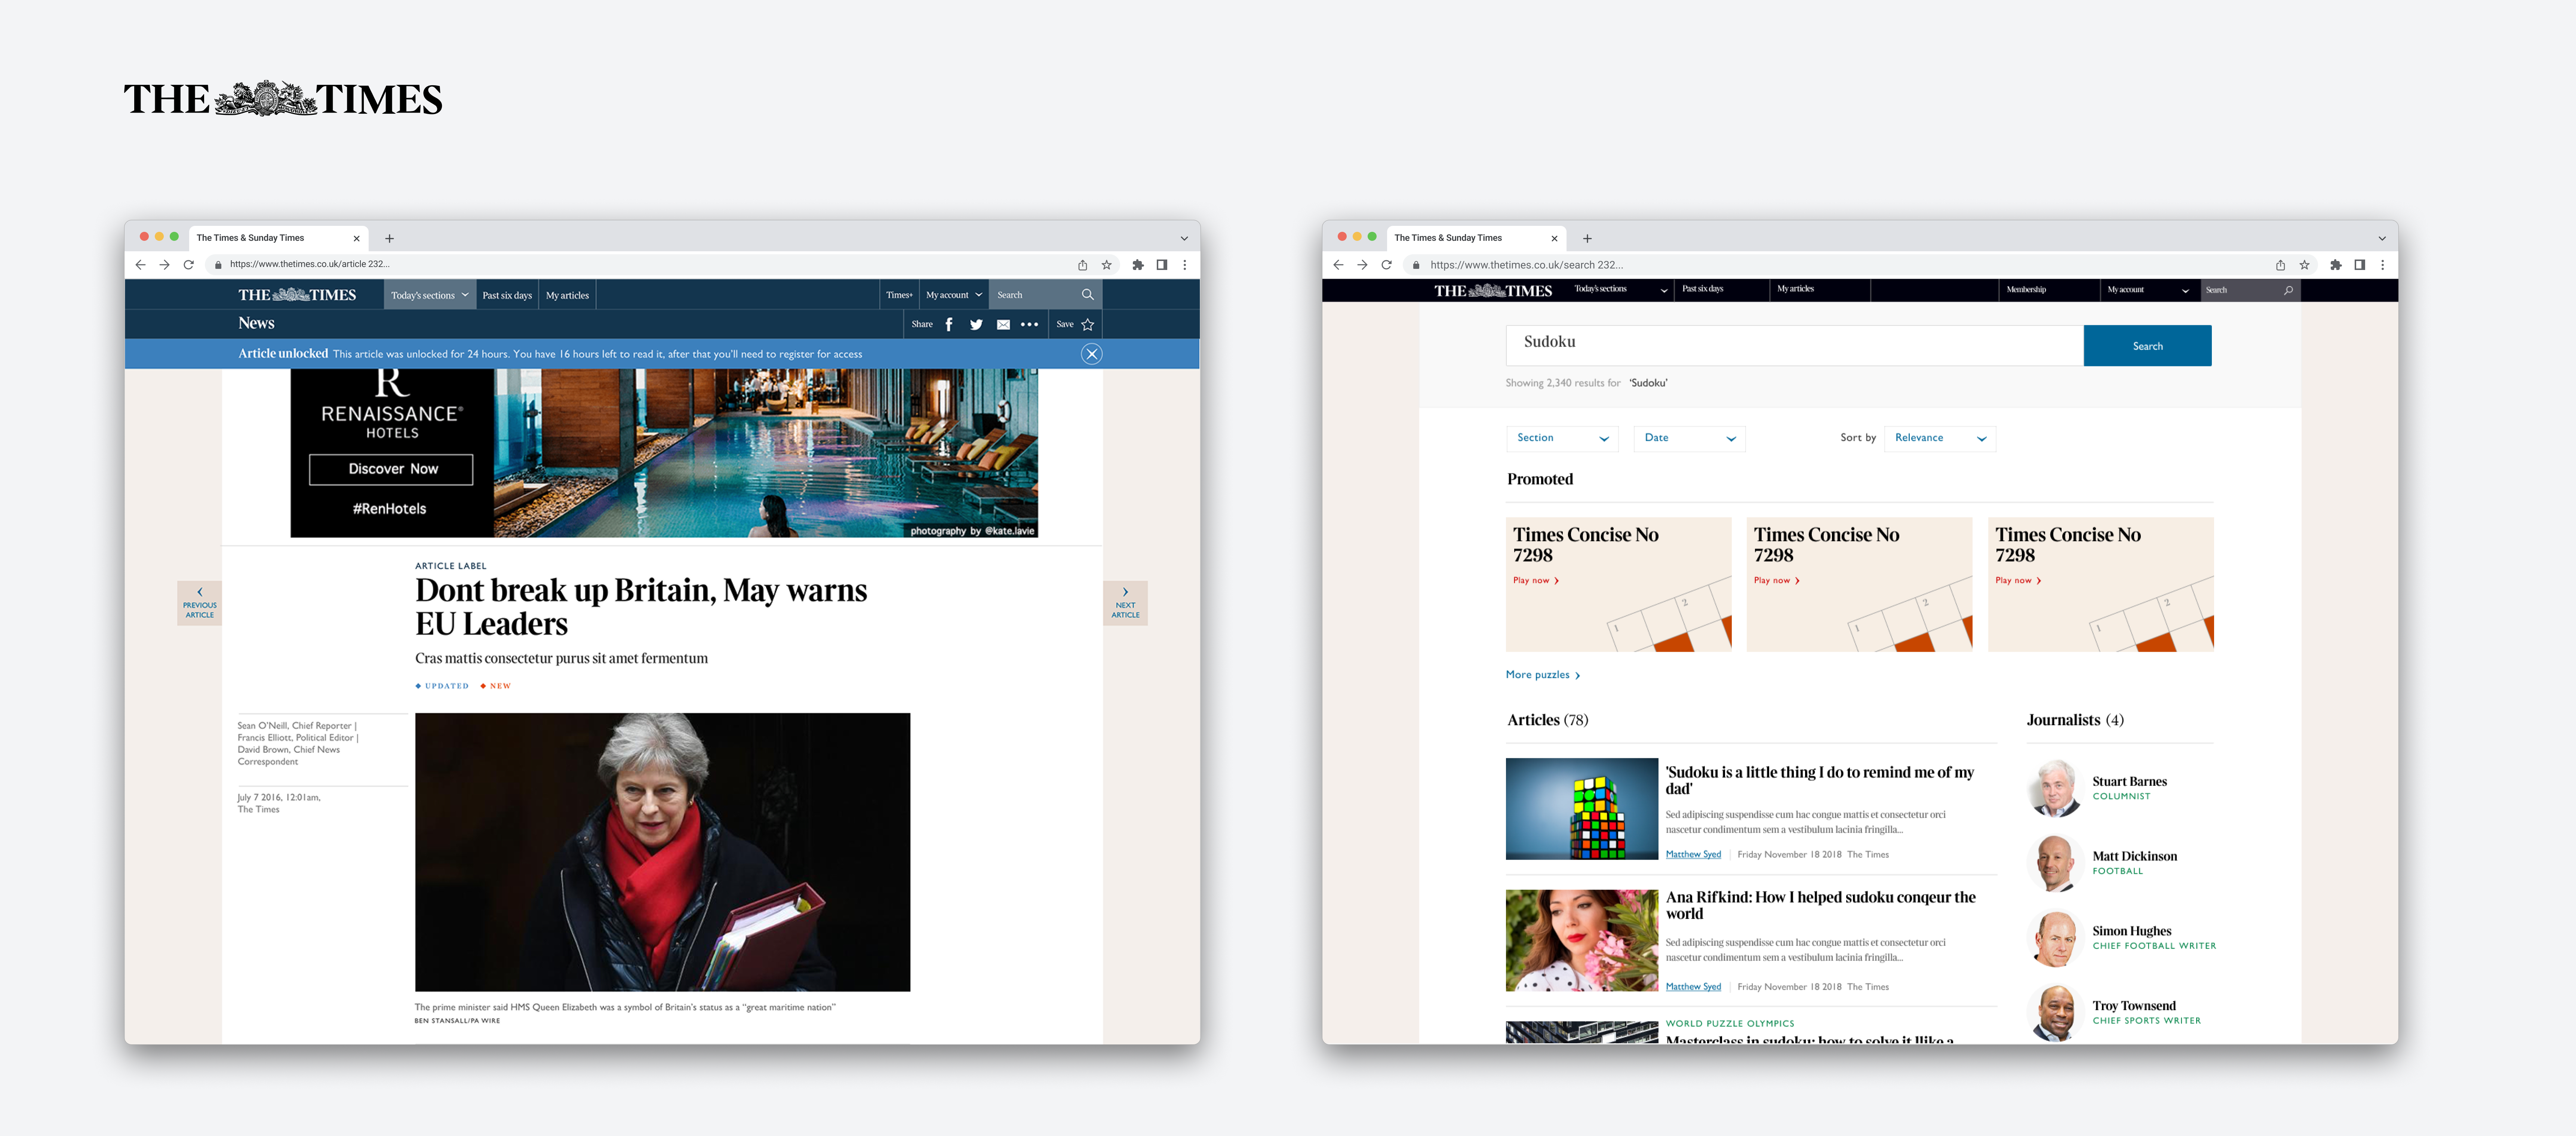
Task: Go to Next Article
Action: click(1125, 603)
